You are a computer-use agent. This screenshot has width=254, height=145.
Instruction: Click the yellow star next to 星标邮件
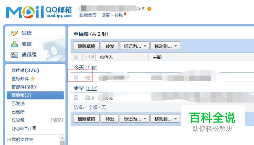(33, 79)
